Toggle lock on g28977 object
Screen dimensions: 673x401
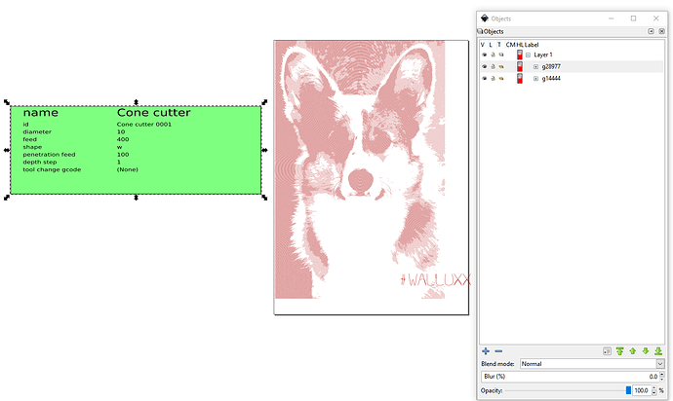click(493, 67)
